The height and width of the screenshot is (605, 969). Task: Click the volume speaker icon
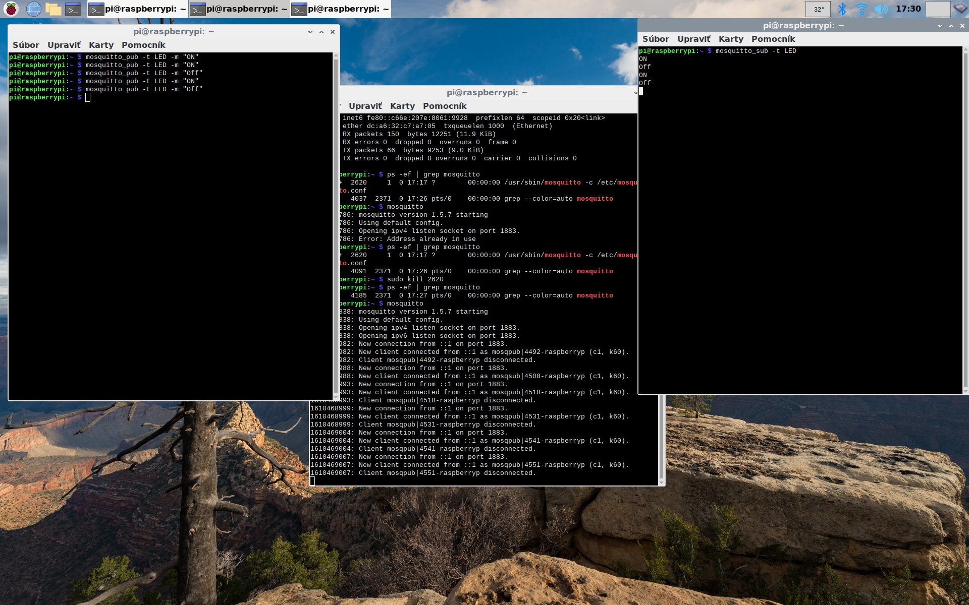click(881, 9)
